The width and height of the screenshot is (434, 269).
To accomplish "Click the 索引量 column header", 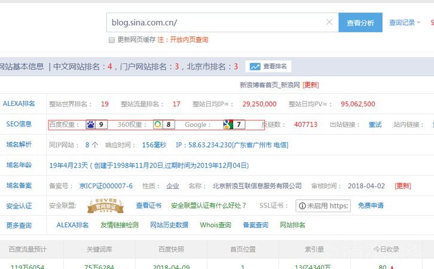I will click(x=314, y=249).
